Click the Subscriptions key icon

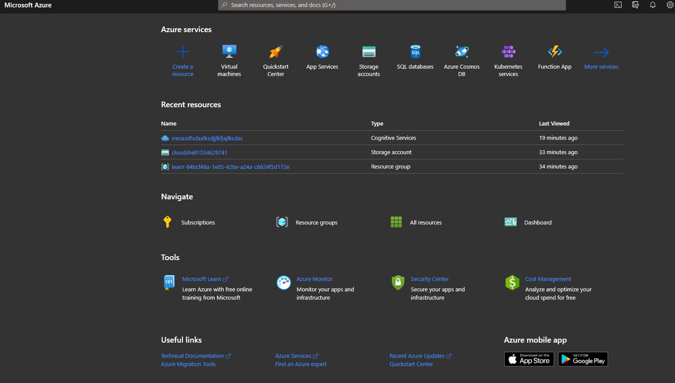tap(167, 222)
